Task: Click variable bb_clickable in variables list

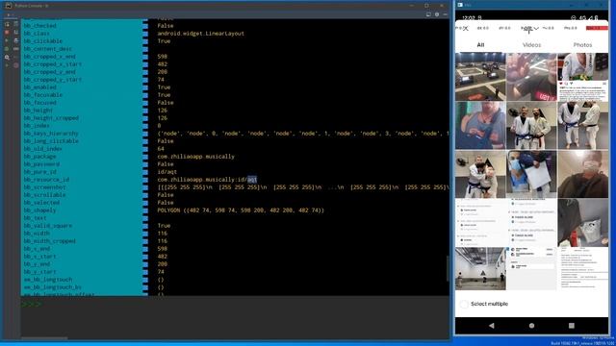Action: (x=42, y=40)
